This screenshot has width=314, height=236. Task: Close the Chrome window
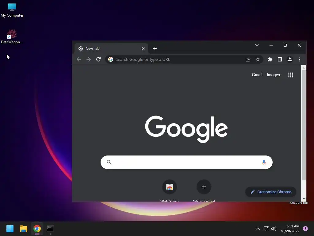tap(299, 45)
